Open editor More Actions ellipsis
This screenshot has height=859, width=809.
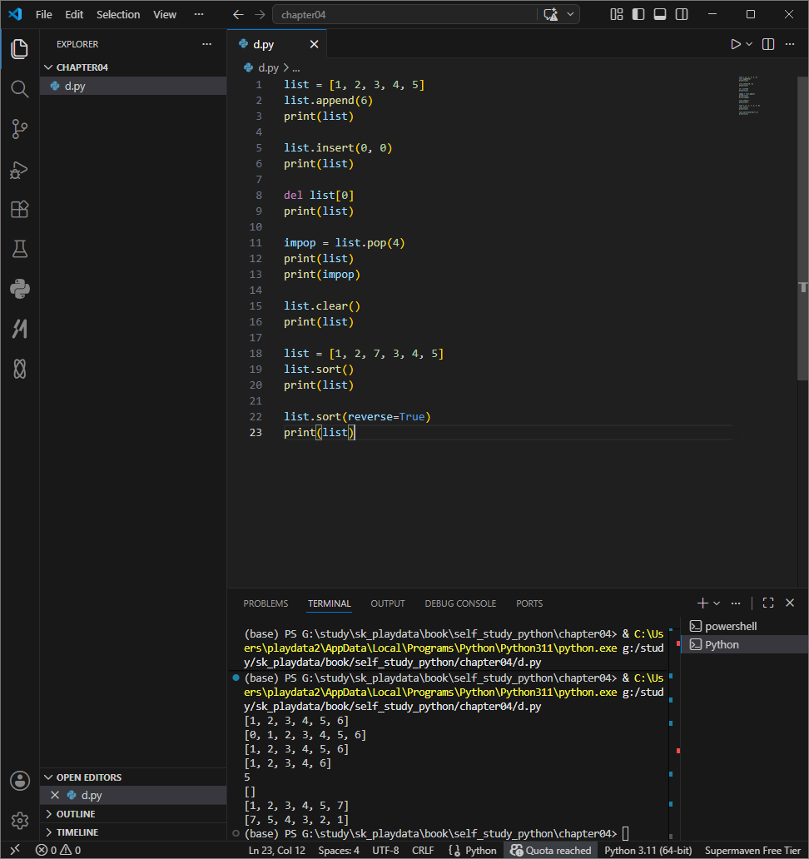(x=789, y=44)
